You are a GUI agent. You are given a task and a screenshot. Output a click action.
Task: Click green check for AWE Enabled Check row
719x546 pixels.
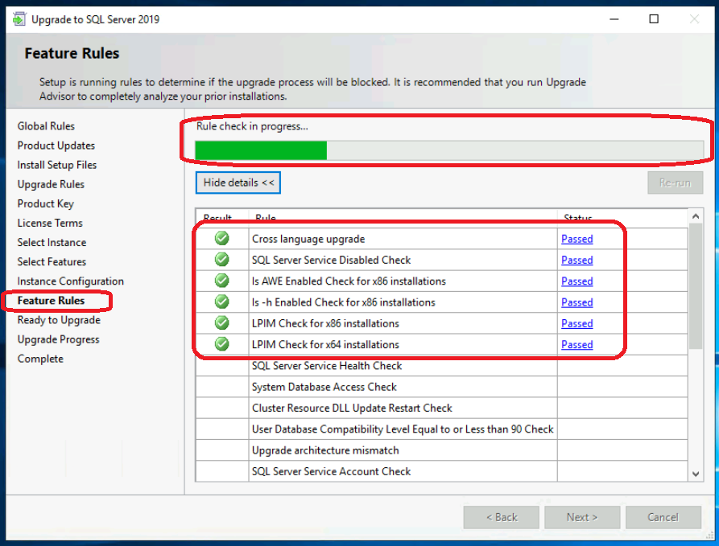click(222, 281)
